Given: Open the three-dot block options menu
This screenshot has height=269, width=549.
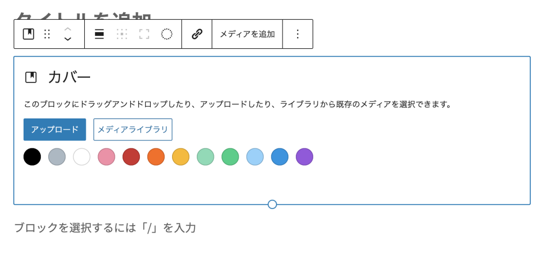Looking at the screenshot, I should coord(298,34).
